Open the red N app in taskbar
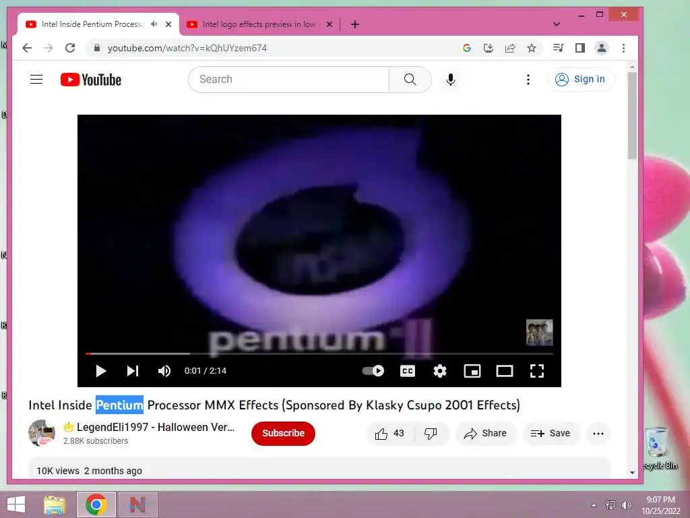 pos(137,505)
